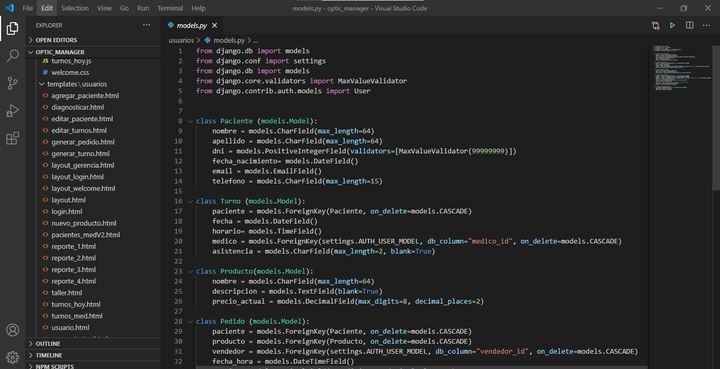Image resolution: width=720 pixels, height=369 pixels.
Task: Open layout_welcome.html file
Action: pyautogui.click(x=83, y=189)
